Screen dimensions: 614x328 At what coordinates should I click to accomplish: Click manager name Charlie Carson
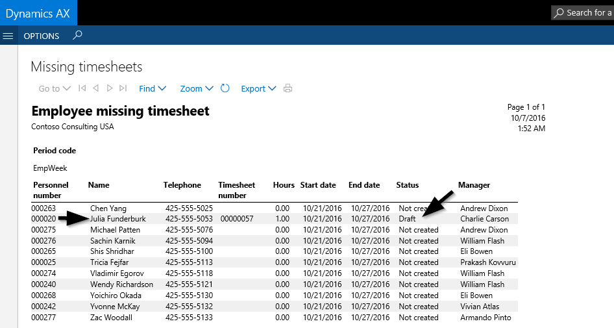click(484, 219)
